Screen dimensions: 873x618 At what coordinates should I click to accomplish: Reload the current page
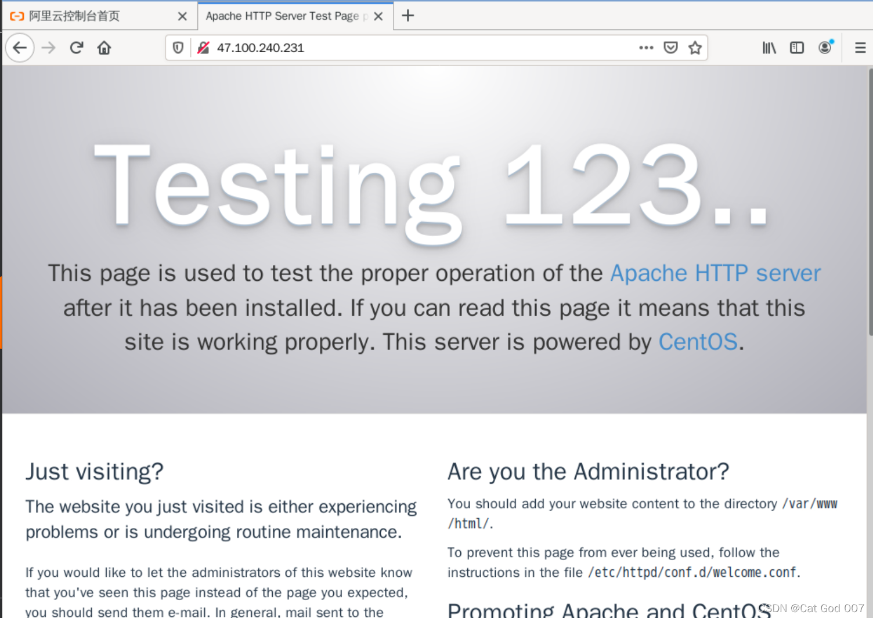pos(77,48)
